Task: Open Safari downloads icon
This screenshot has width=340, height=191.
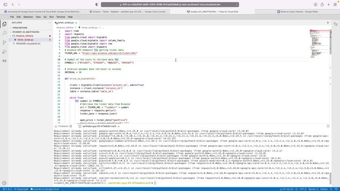Action: pyautogui.click(x=316, y=4)
